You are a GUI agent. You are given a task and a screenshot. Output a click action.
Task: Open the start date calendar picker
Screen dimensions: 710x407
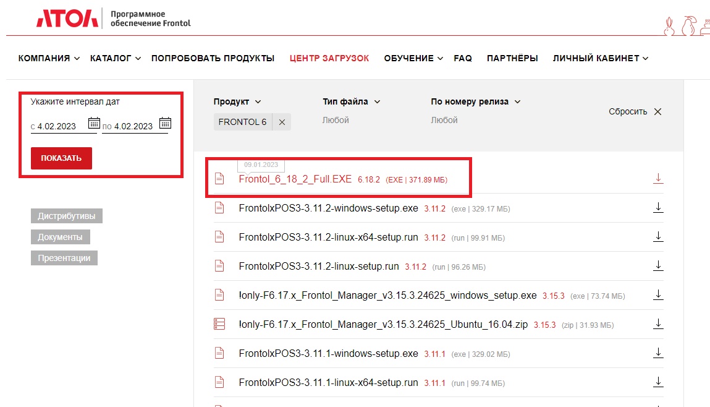[x=93, y=123]
